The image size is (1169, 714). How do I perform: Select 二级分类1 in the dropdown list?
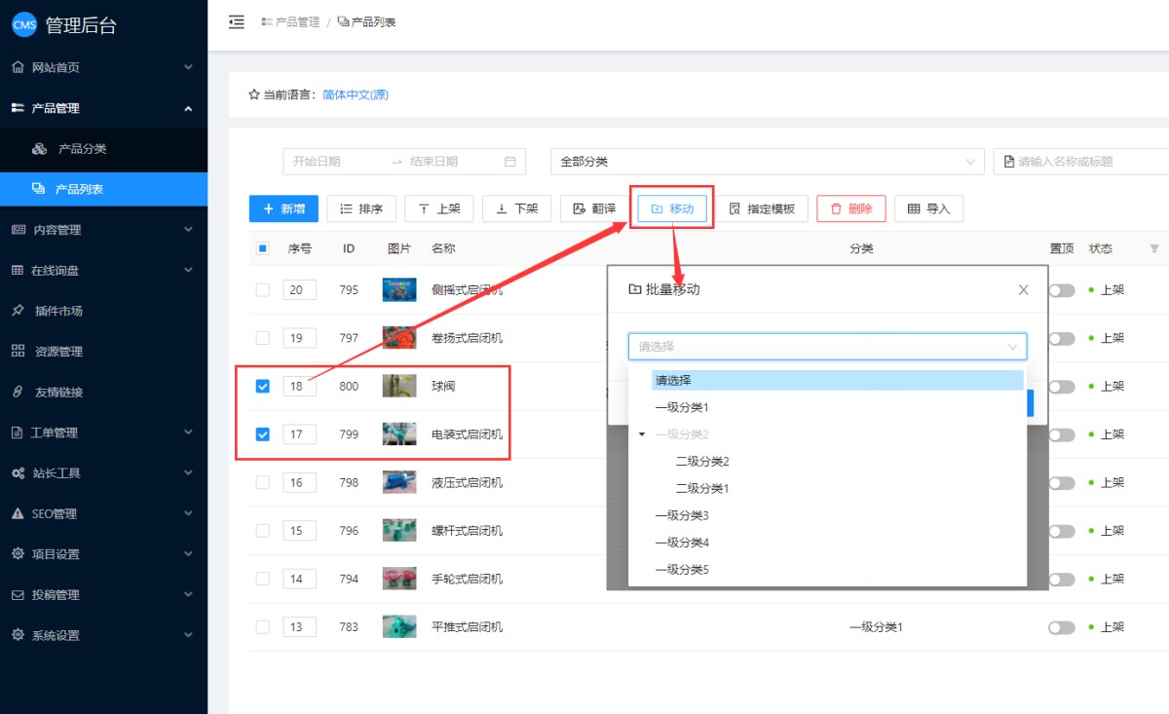[702, 488]
